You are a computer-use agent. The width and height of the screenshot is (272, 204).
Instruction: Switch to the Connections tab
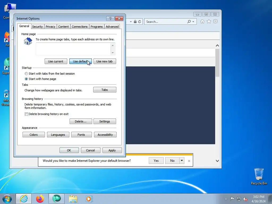coord(80,27)
